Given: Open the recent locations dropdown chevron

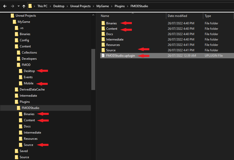Looking at the screenshot, I should (18, 6).
